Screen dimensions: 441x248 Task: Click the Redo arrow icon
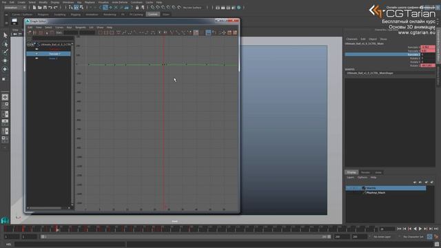pyautogui.click(x=56, y=8)
